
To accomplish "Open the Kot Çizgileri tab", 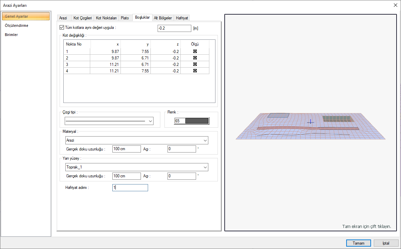I will coord(82,18).
